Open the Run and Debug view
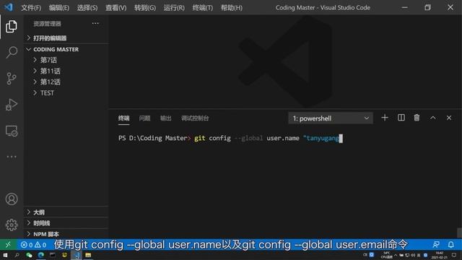Viewport: 462px width, 260px height. point(12,104)
